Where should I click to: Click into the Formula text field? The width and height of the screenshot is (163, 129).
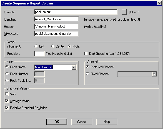(x=76, y=12)
